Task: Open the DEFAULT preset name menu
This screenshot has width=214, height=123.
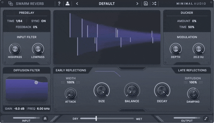Action: (107, 4)
